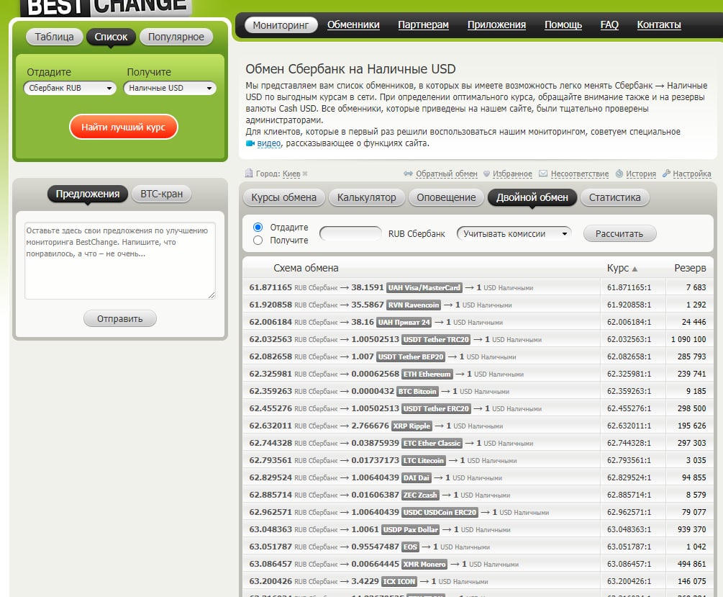723x597 pixels.
Task: Switch to the Список view tab
Action: click(x=111, y=37)
